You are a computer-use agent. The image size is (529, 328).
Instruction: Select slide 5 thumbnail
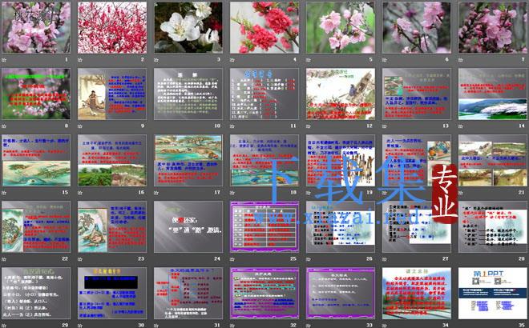tap(341, 28)
